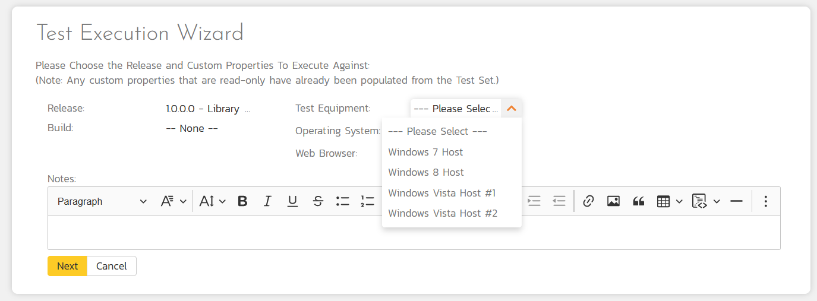
Task: Apply strikethrough formatting
Action: point(318,201)
